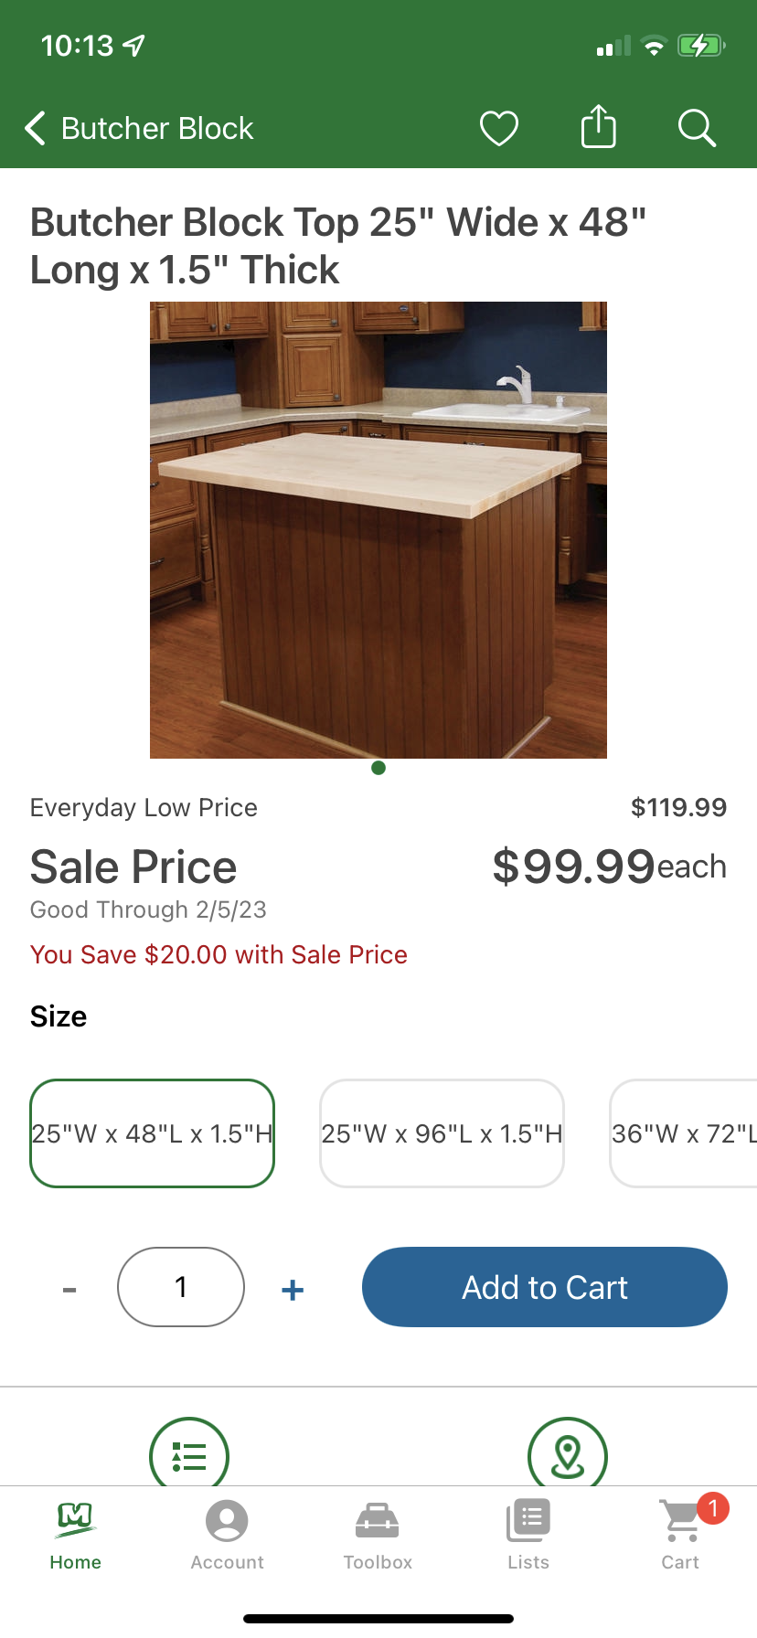
Task: Go back to Butcher Block category
Action: (x=139, y=129)
